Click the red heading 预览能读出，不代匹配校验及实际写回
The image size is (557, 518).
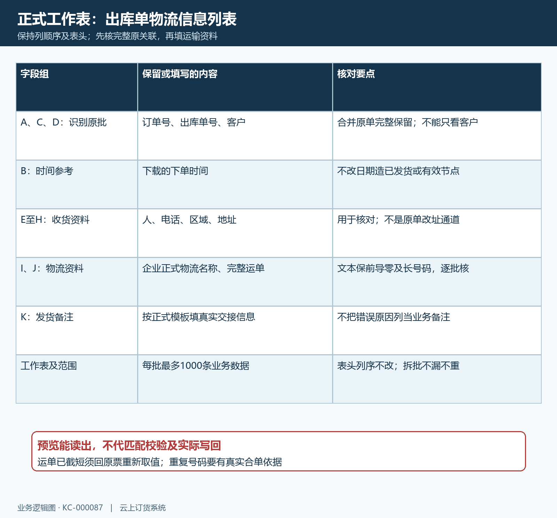129,445
